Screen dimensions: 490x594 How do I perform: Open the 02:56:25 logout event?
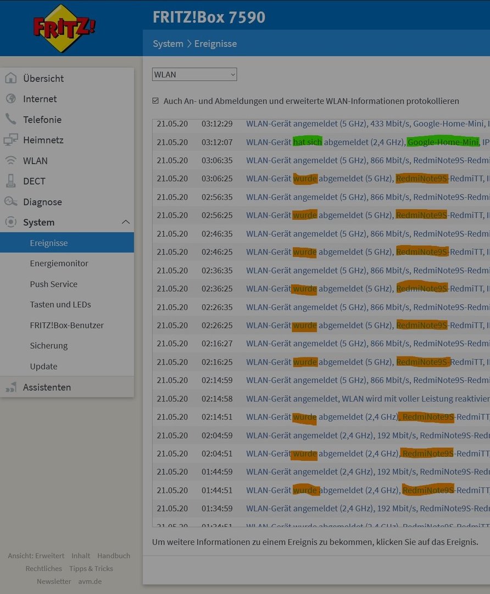(321, 215)
